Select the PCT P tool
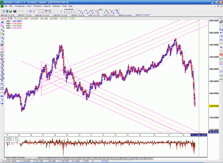 2,64
